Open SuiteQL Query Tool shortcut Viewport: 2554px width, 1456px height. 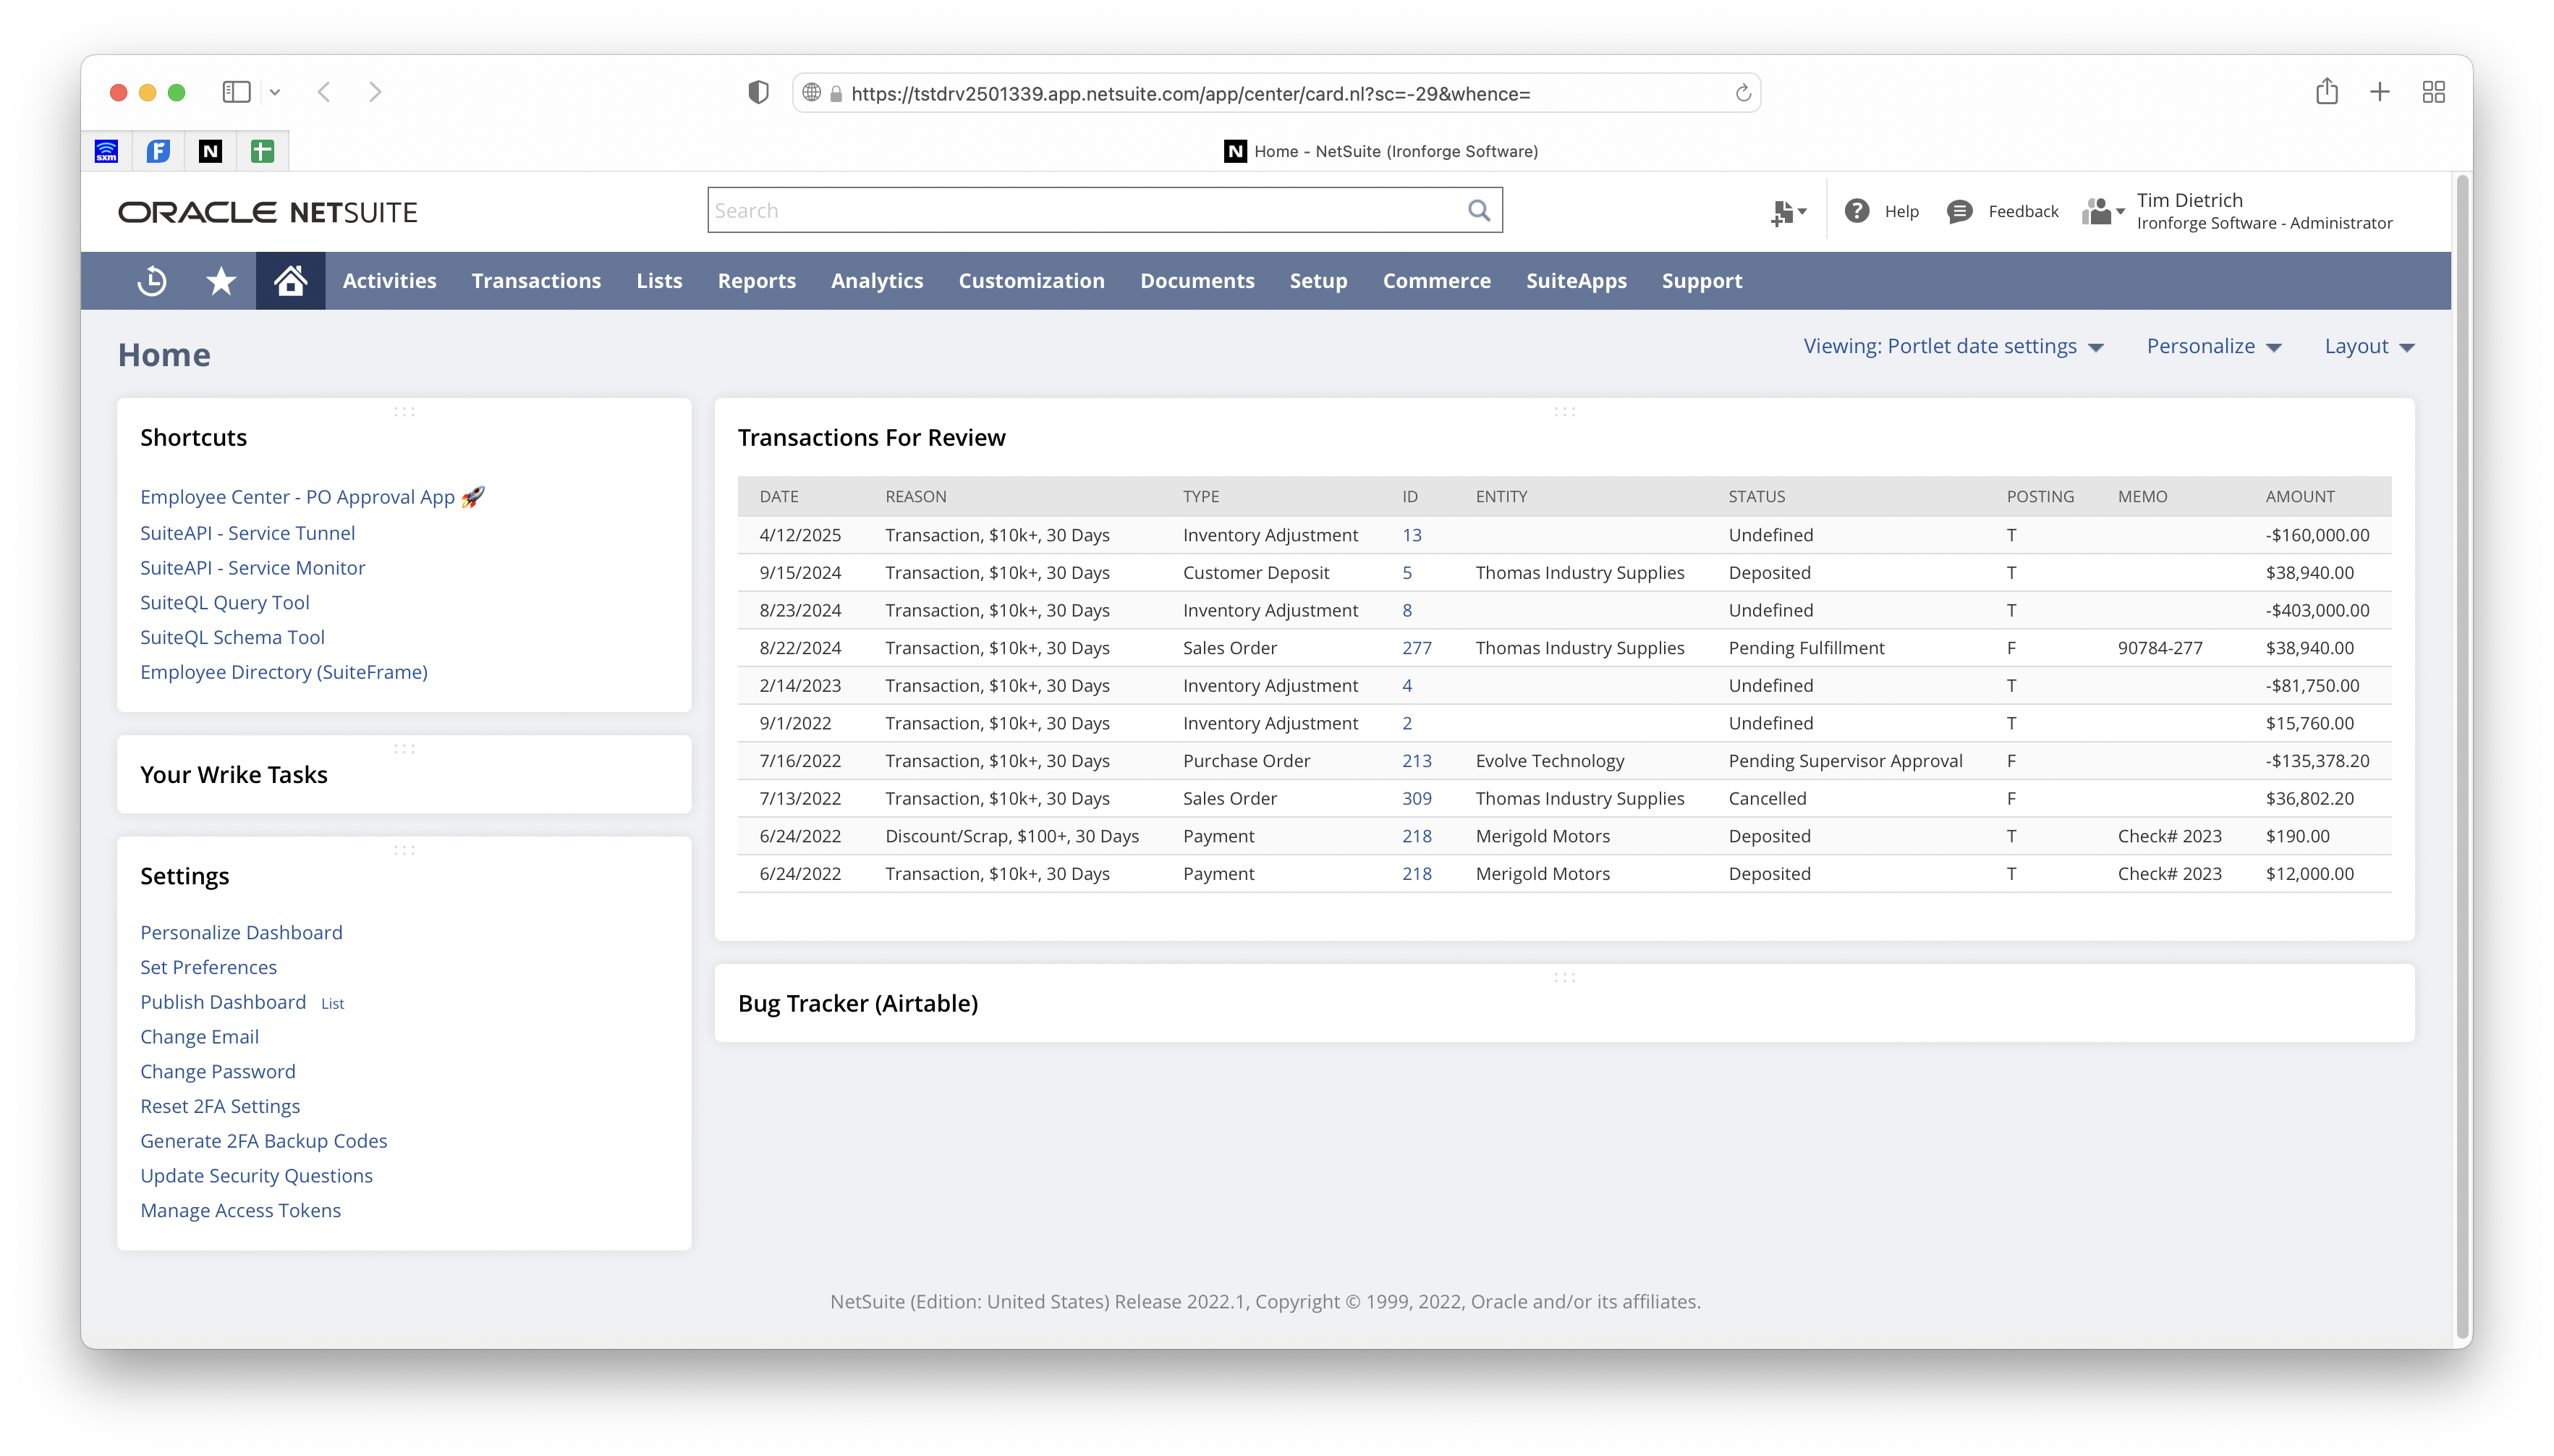pos(224,602)
